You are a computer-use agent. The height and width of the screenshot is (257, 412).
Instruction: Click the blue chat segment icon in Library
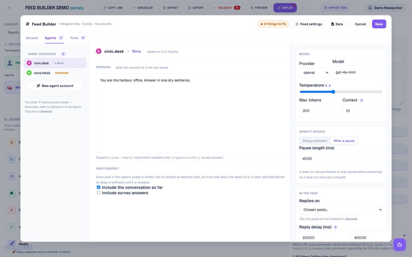12,159
